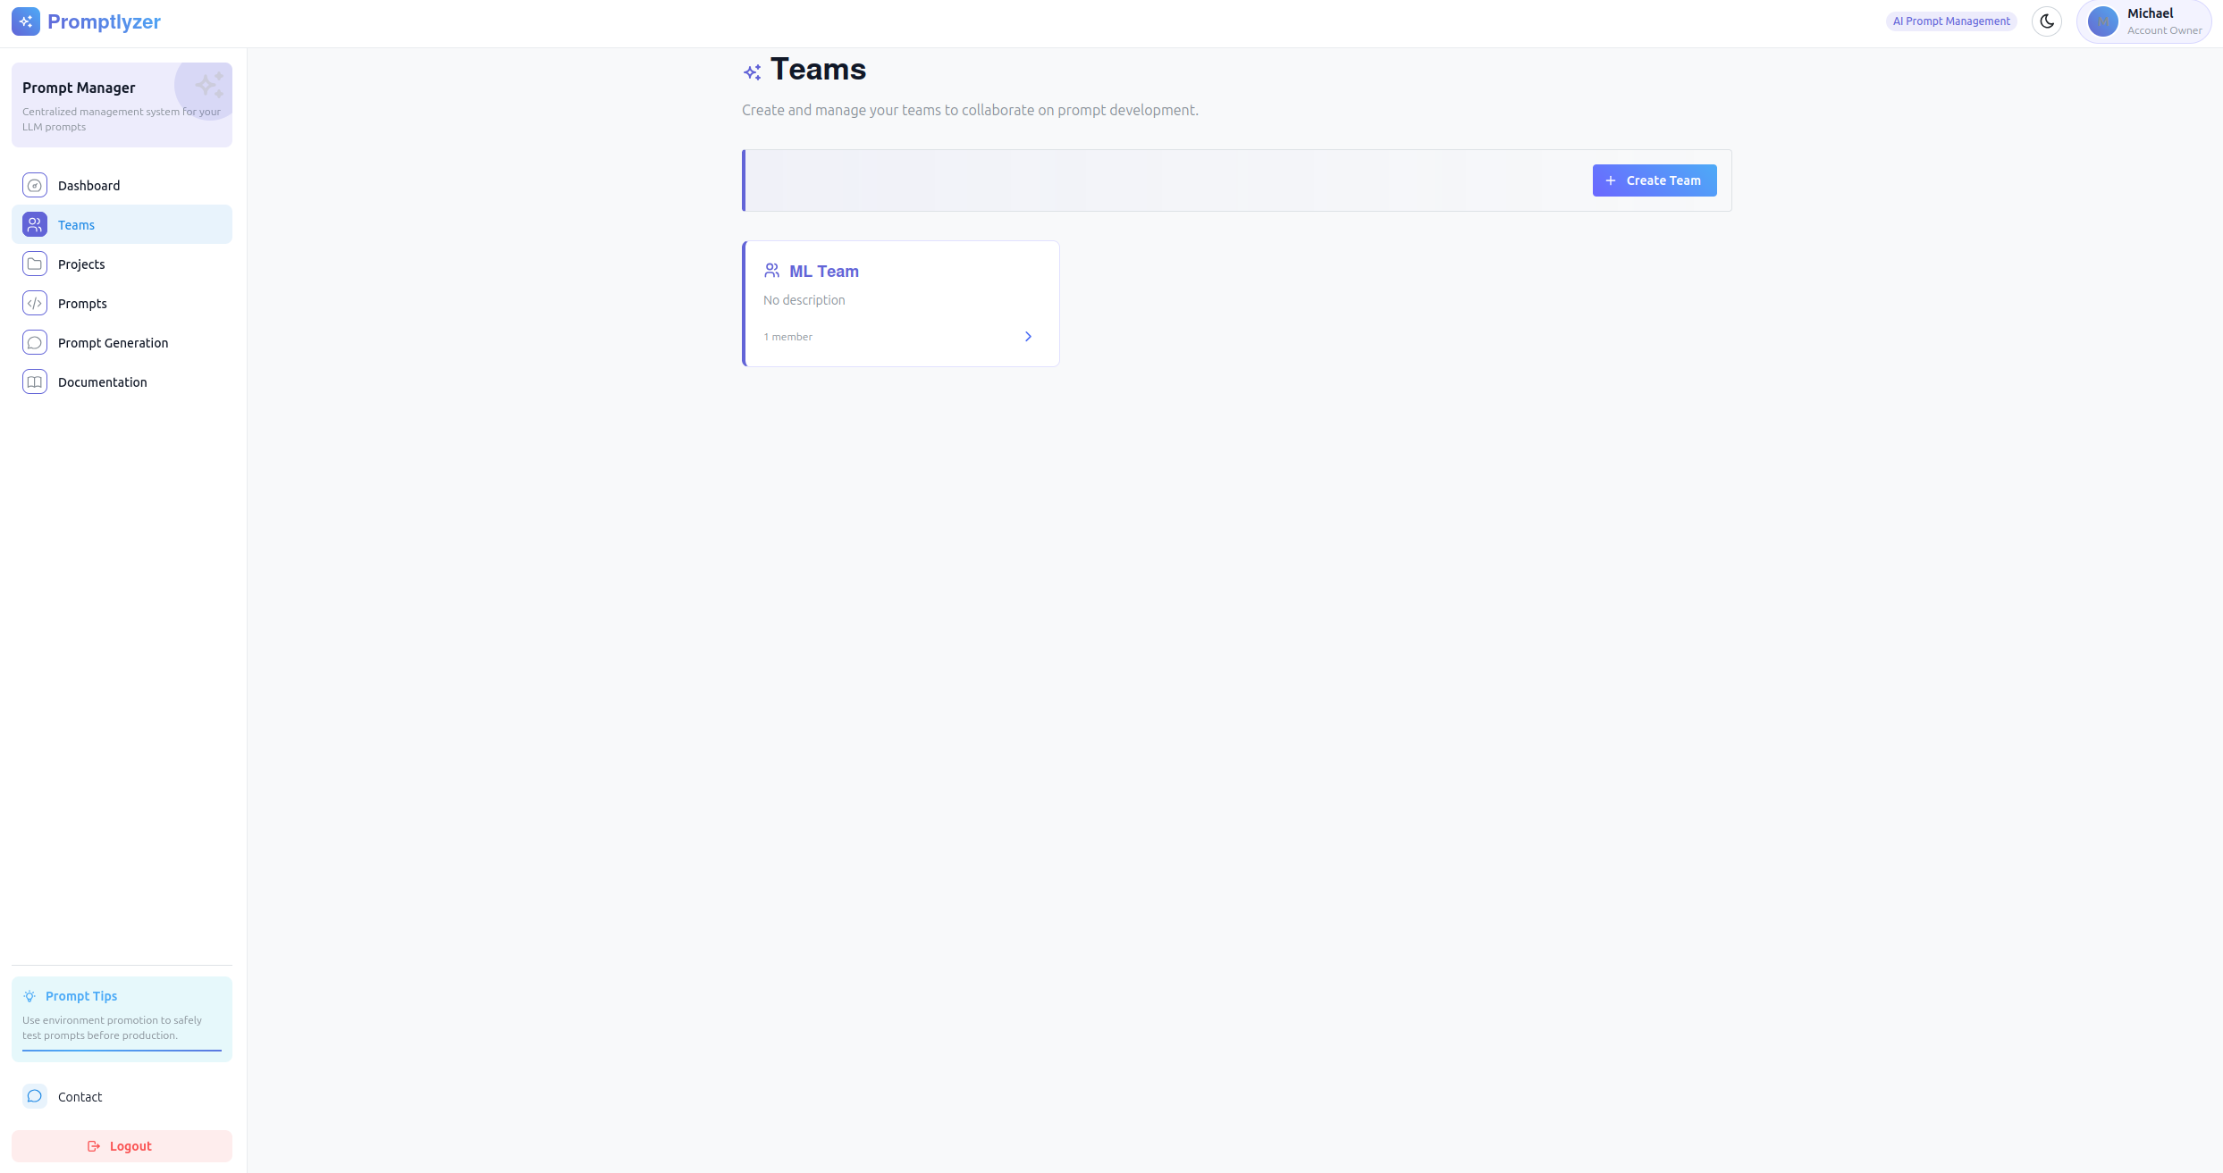This screenshot has width=2223, height=1173.
Task: Click the Dashboard gauge icon
Action: click(x=35, y=186)
